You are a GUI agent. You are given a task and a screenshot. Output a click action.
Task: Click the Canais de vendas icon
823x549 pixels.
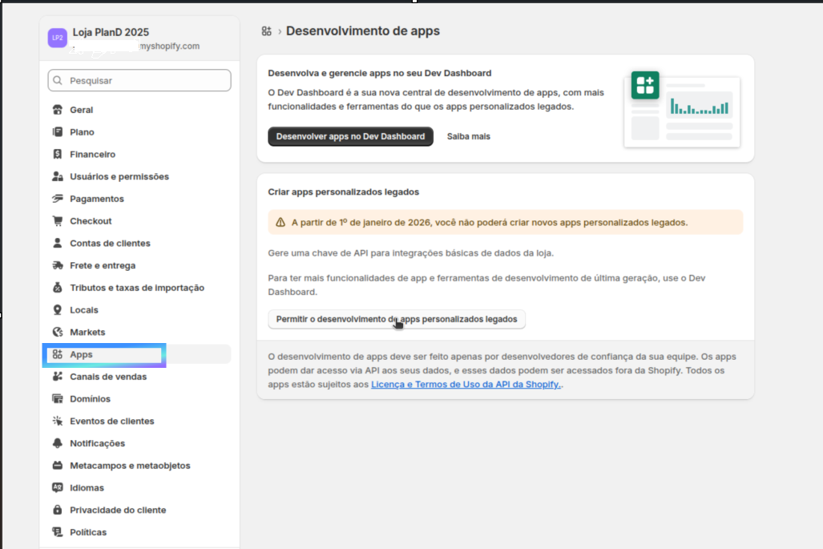click(57, 377)
